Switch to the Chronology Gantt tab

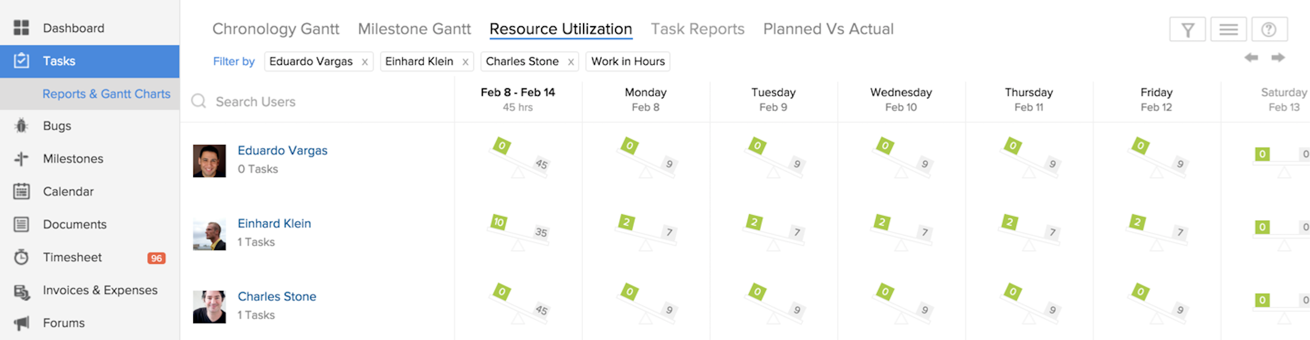point(276,29)
